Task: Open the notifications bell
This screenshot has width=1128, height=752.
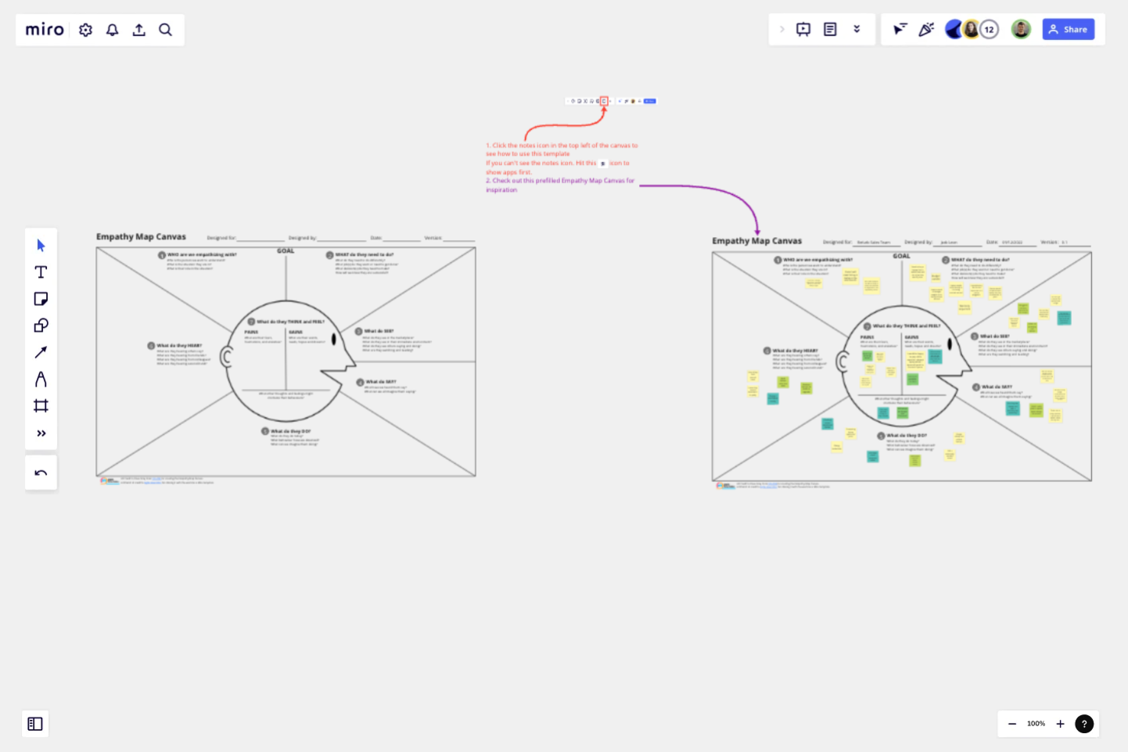Action: 112,29
